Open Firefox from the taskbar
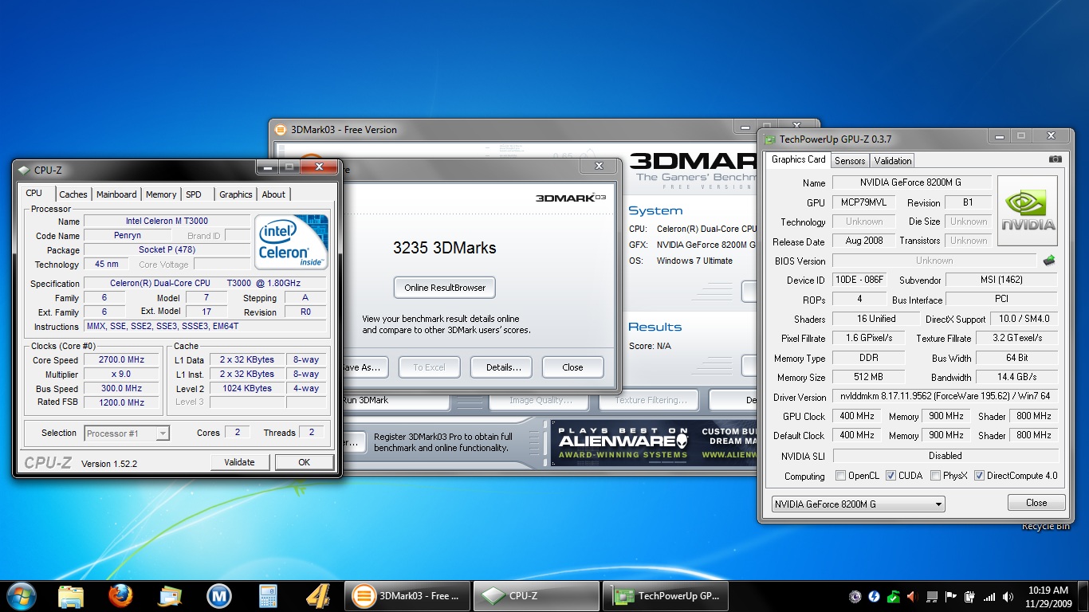 (x=120, y=595)
